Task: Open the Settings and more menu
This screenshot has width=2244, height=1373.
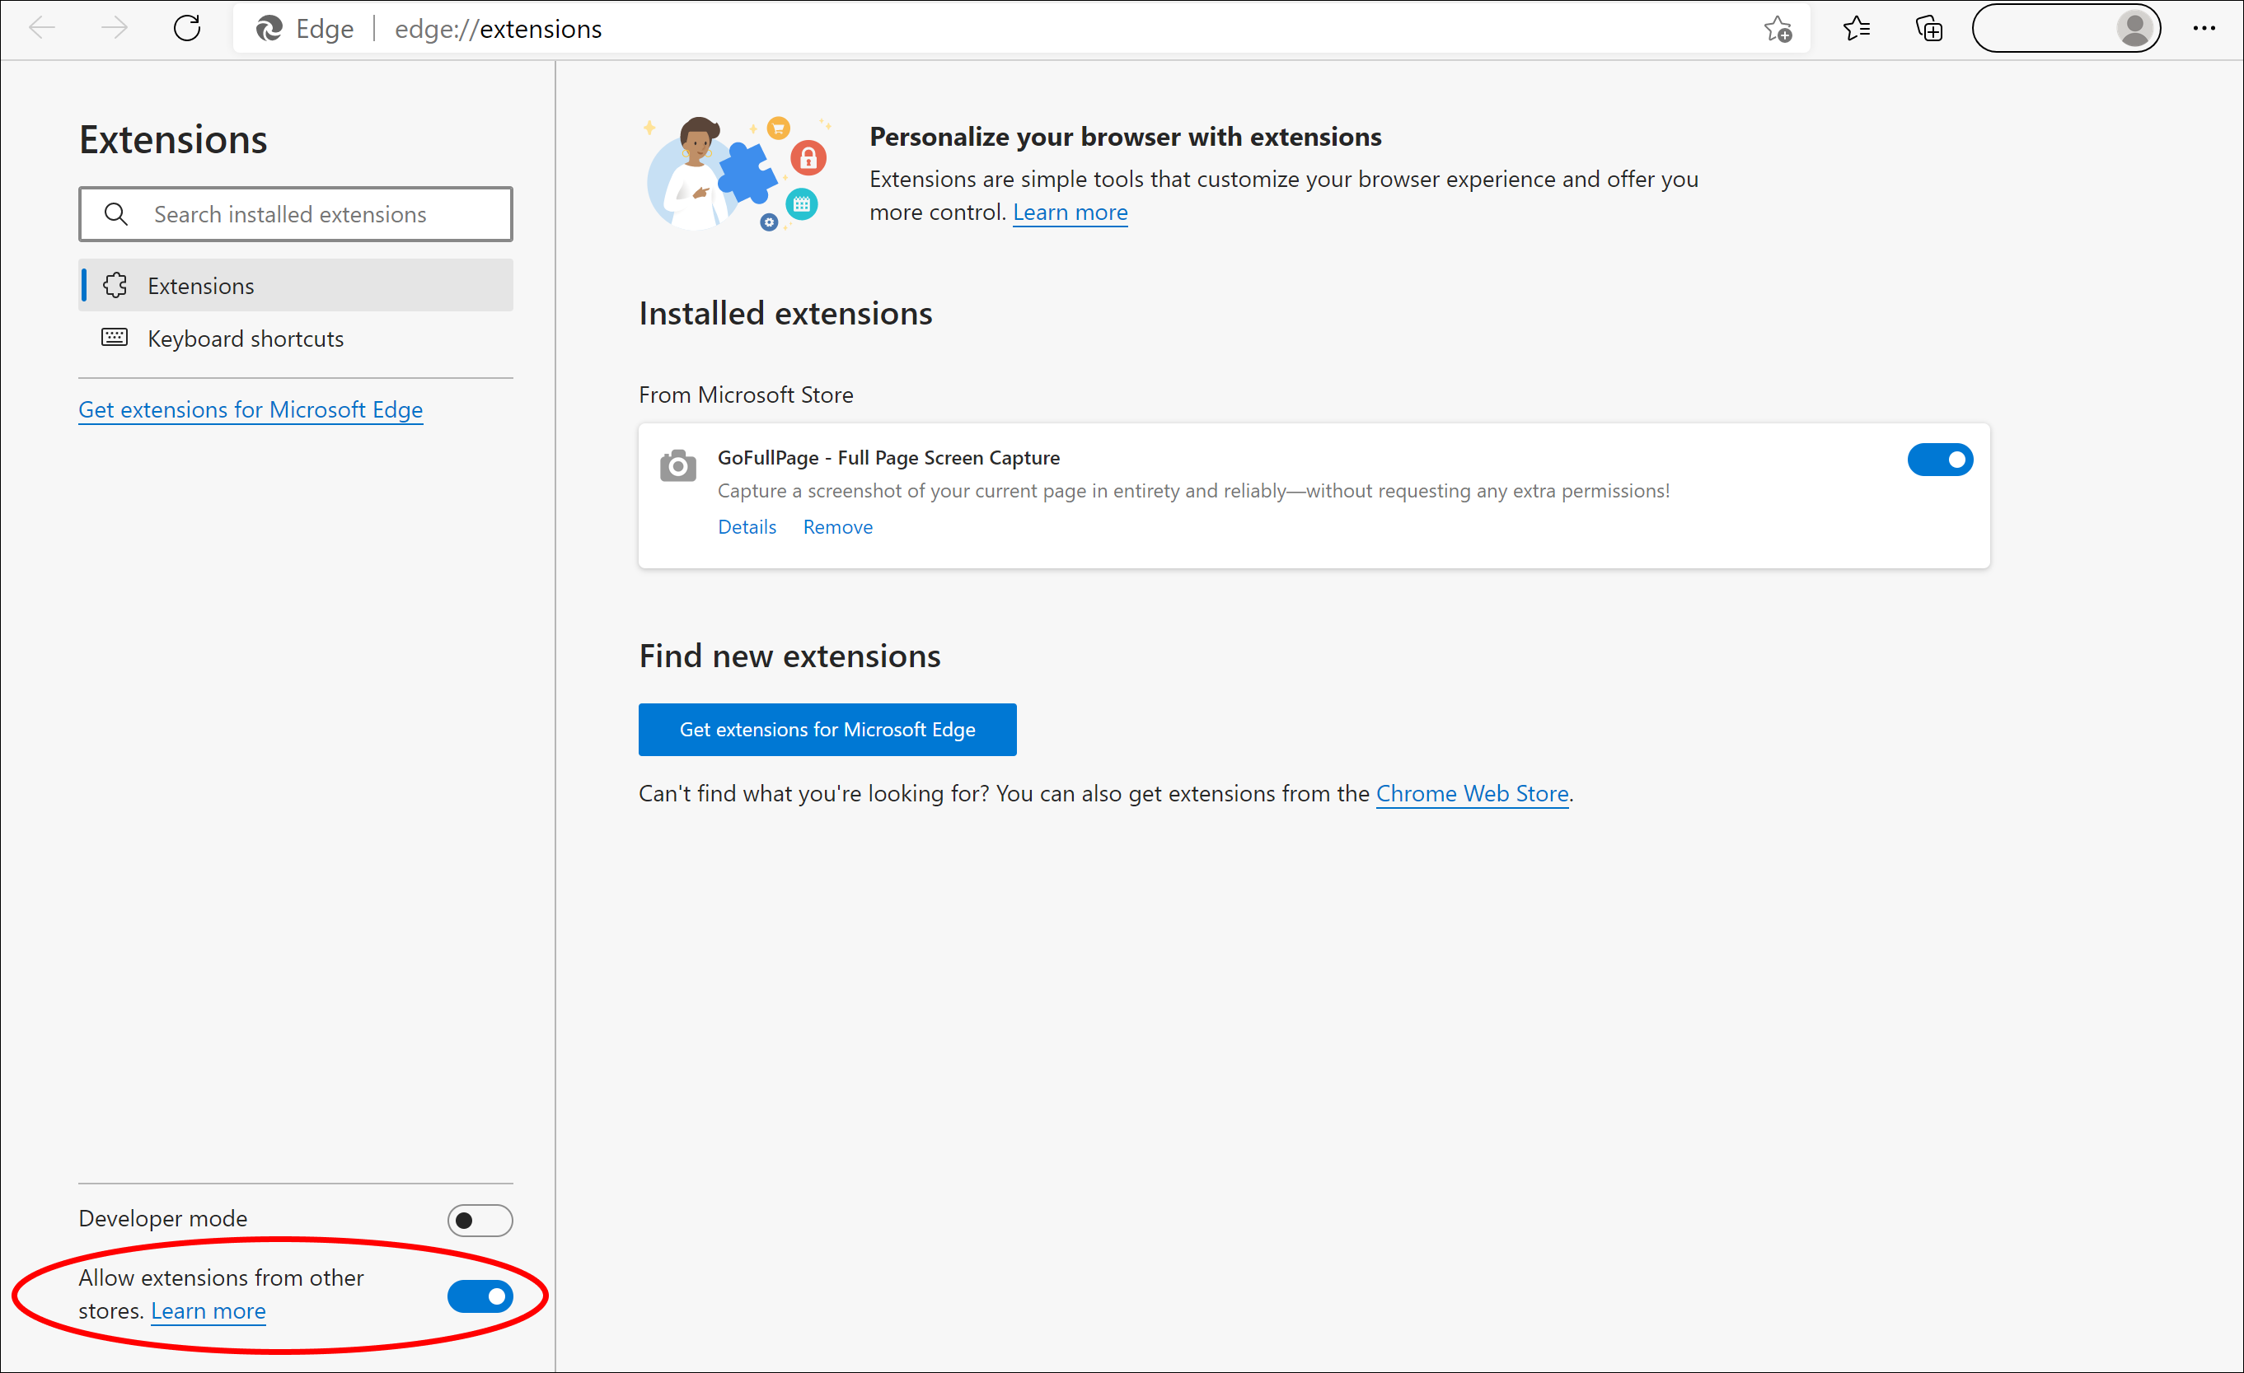Action: point(2204,28)
